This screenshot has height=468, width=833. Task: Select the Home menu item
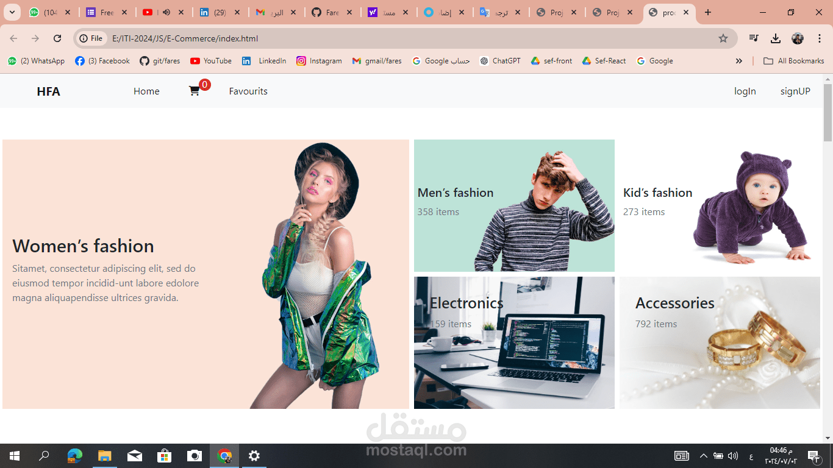click(x=146, y=91)
